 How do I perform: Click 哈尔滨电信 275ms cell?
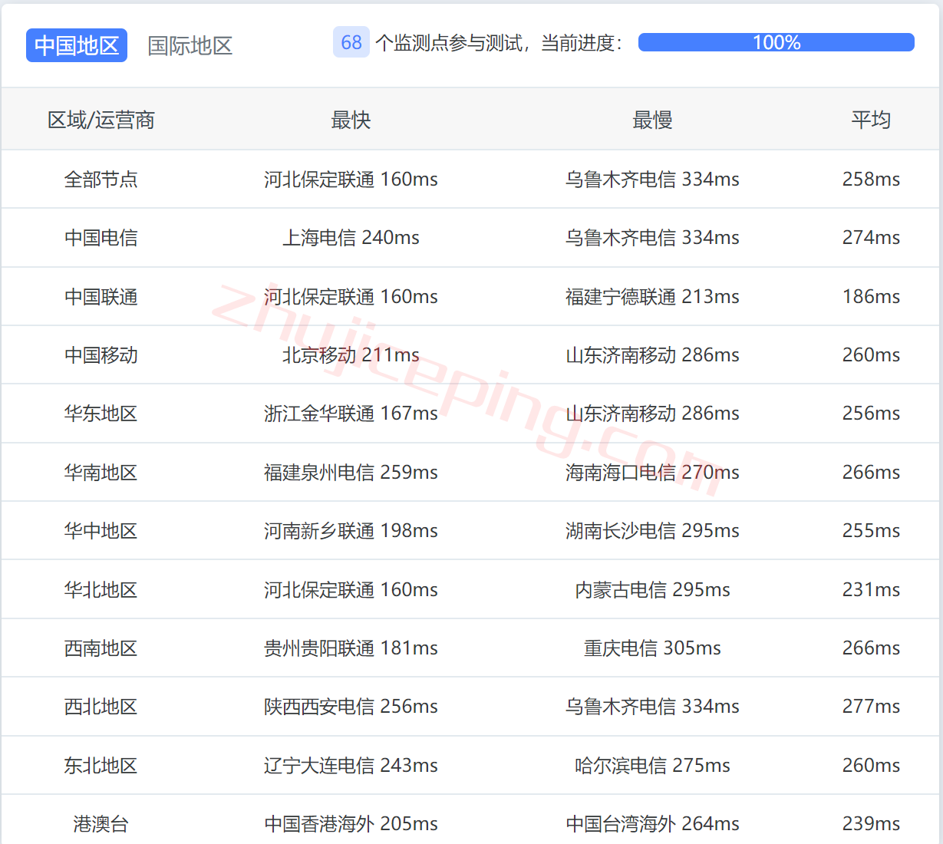(652, 765)
